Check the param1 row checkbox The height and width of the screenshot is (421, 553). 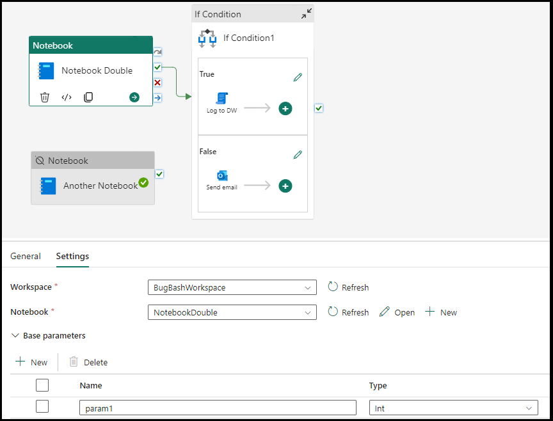click(x=42, y=406)
